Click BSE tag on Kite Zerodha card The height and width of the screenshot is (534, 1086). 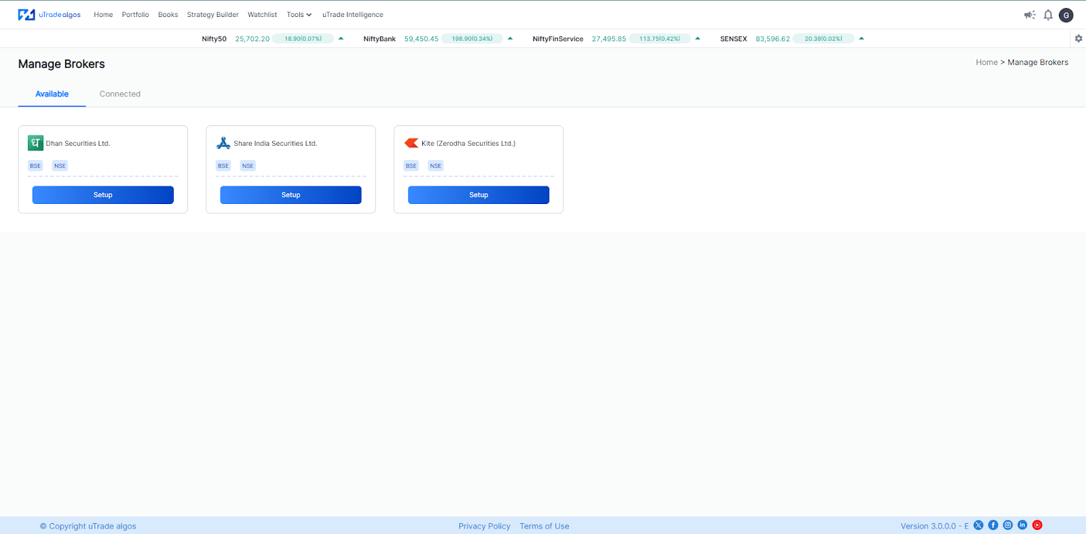411,166
